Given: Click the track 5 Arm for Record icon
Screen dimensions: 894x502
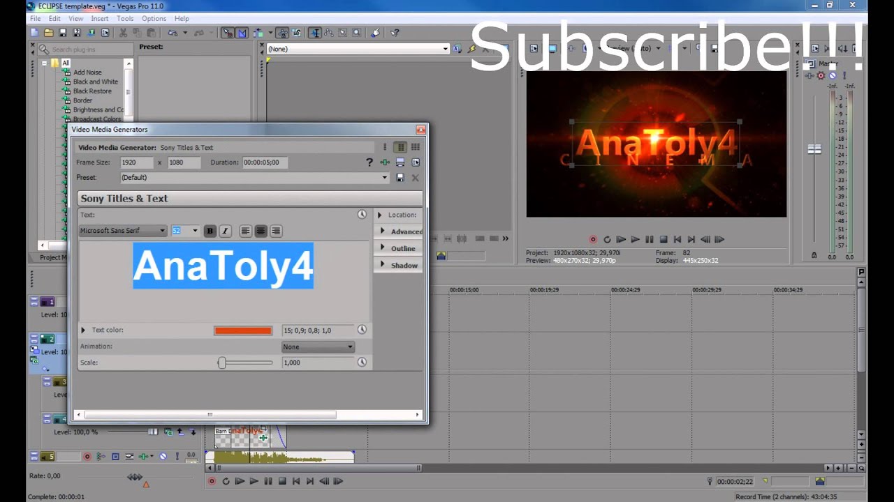Looking at the screenshot, I should coord(87,457).
